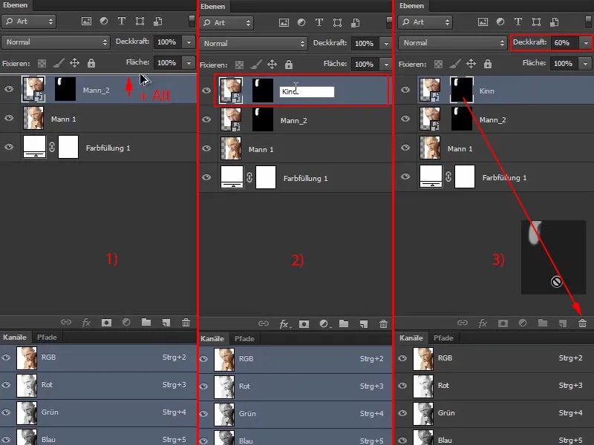Click type layer filter icon in left panel

pyautogui.click(x=122, y=22)
